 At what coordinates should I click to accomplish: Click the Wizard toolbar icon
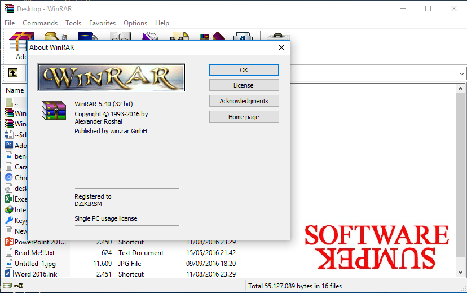tap(213, 36)
